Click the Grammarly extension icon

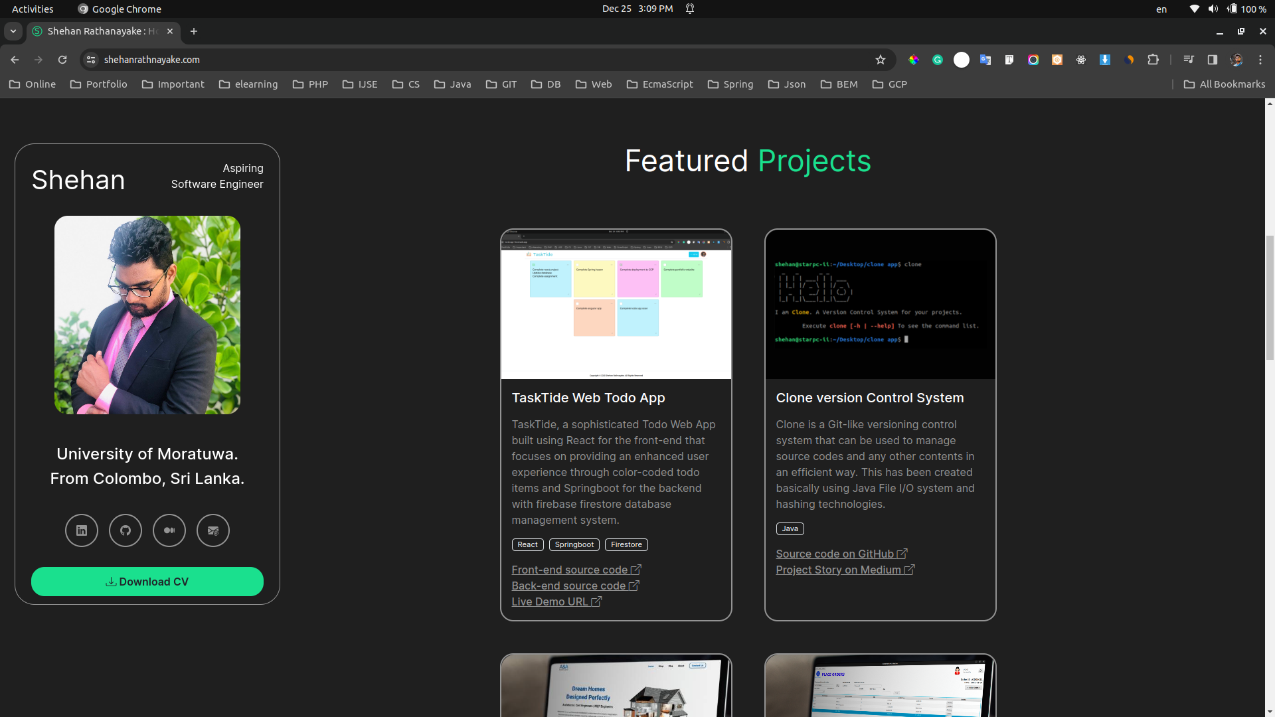tap(938, 60)
